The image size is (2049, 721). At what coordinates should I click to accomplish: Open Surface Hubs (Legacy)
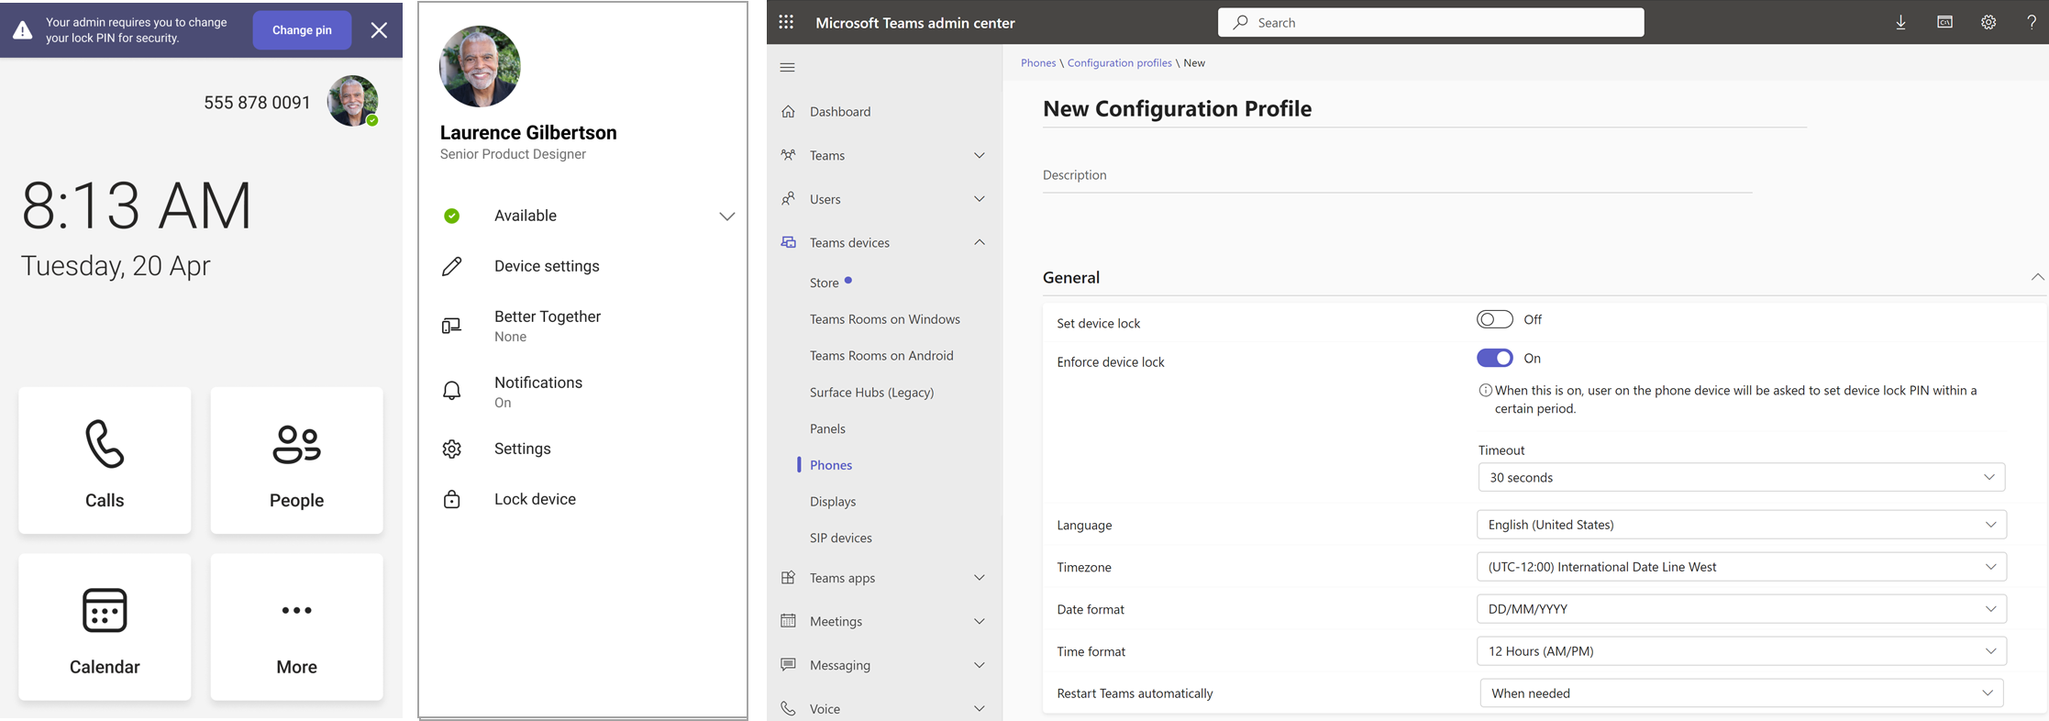coord(871,392)
